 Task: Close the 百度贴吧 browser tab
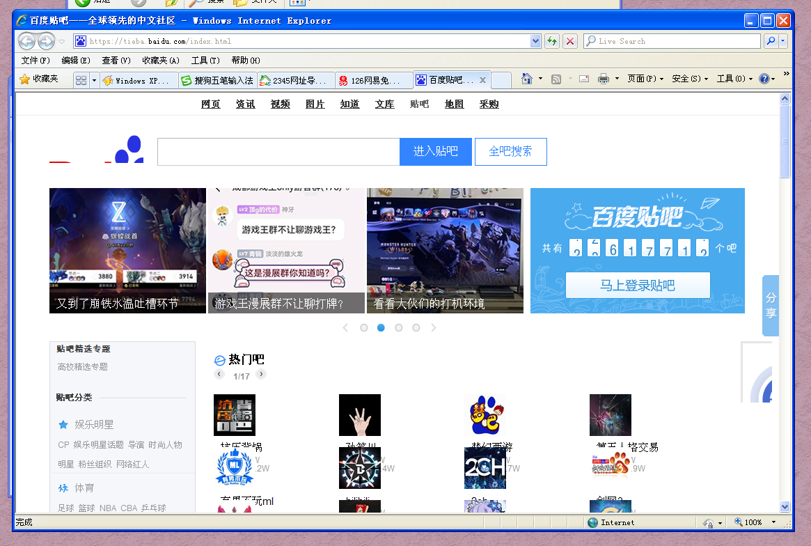tap(482, 80)
